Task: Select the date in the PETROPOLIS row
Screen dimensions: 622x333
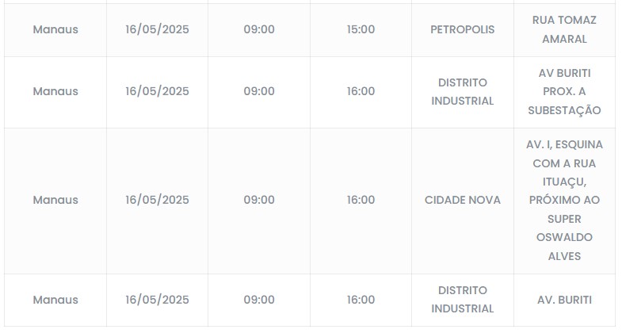Action: (157, 29)
